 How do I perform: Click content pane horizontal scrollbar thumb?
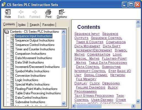(x=89, y=106)
